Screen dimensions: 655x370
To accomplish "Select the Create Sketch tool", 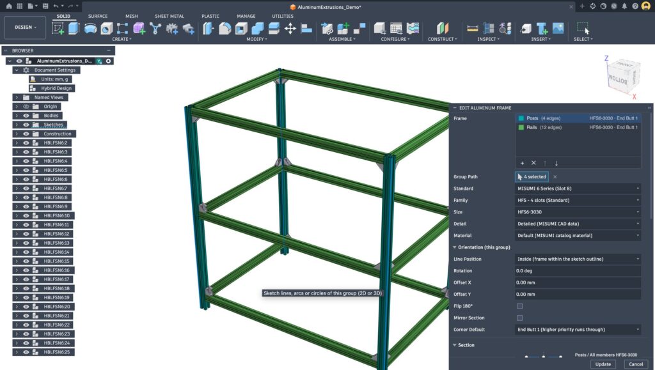I will tap(58, 28).
